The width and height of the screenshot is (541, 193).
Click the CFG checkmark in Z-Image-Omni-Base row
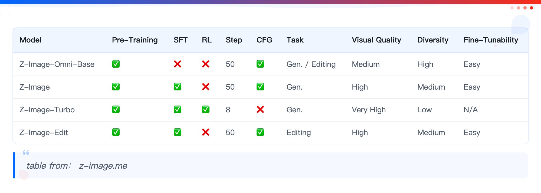tap(260, 64)
